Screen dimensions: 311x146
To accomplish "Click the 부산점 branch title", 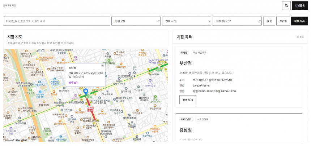I will (x=186, y=63).
